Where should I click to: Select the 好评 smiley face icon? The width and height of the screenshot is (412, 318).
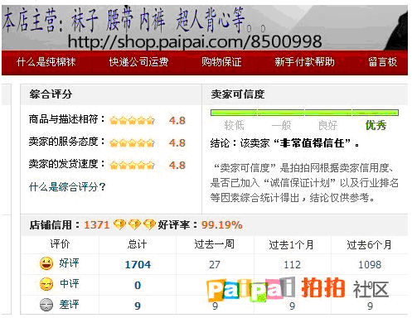[x=46, y=263]
